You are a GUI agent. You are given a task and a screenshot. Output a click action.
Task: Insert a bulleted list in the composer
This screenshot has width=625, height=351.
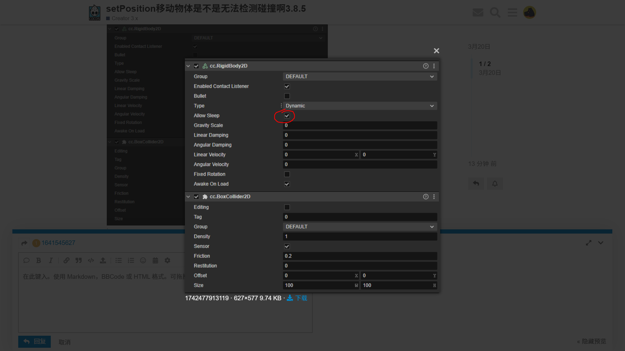(118, 260)
